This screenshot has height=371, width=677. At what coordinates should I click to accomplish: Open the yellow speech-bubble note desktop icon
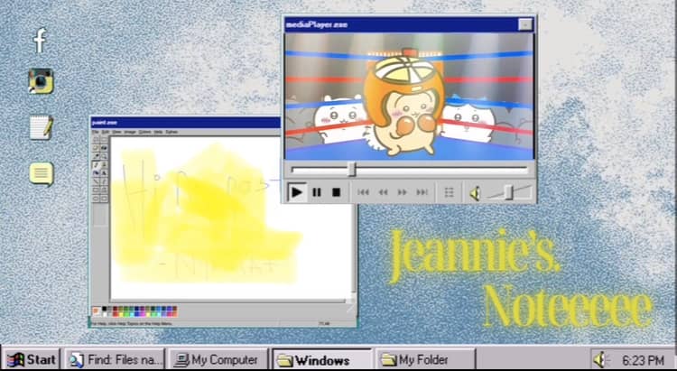[x=42, y=173]
